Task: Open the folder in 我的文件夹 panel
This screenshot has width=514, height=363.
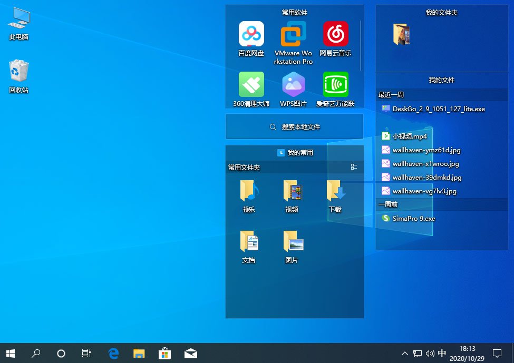Action: tap(401, 34)
